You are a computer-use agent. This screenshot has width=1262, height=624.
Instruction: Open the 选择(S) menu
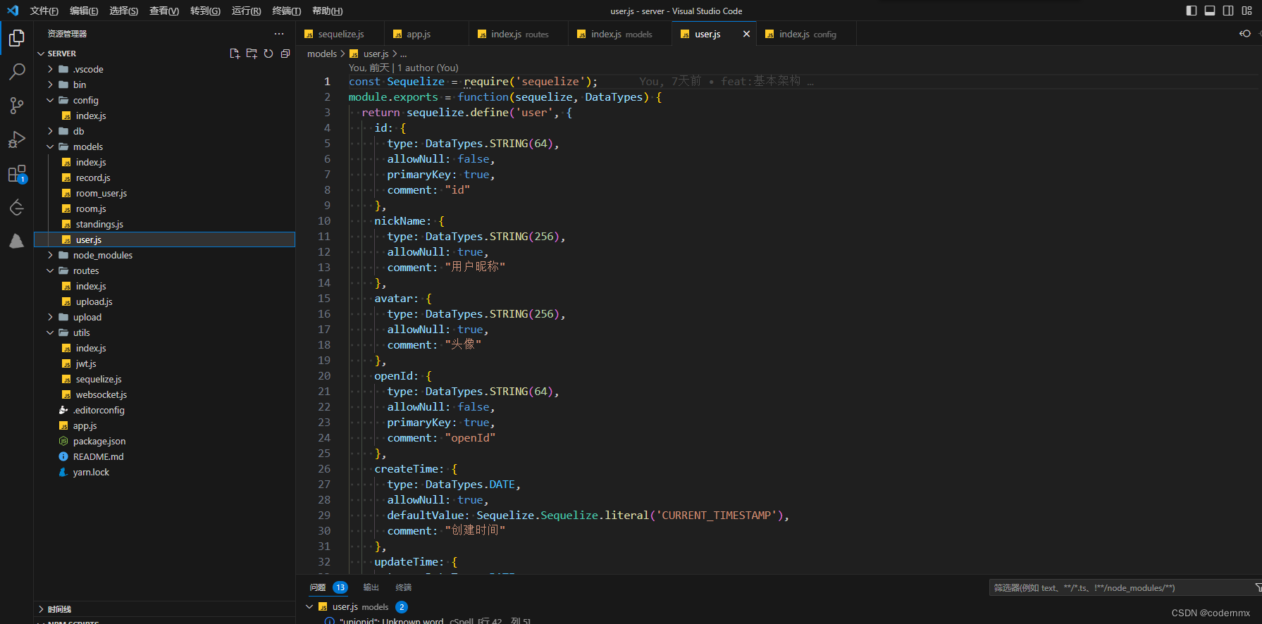[124, 11]
